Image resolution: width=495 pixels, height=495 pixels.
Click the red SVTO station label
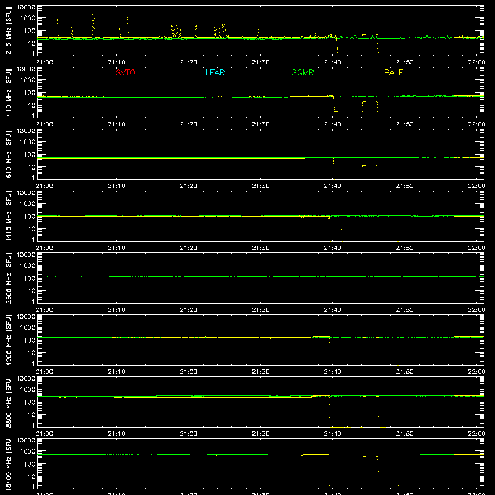(126, 72)
